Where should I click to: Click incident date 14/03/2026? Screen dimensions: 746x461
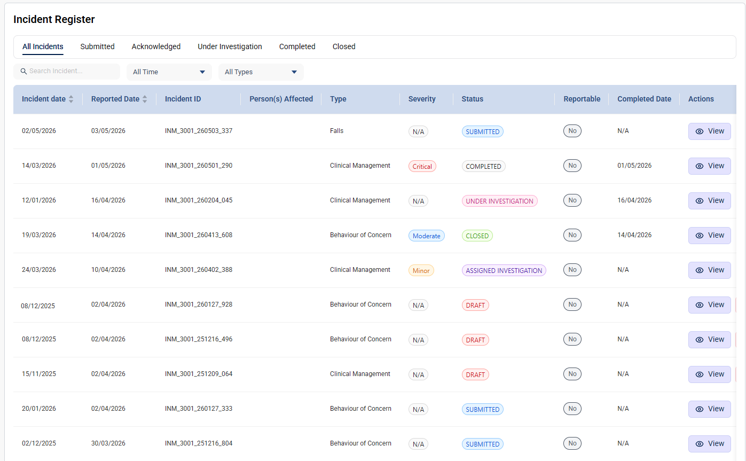tap(39, 166)
